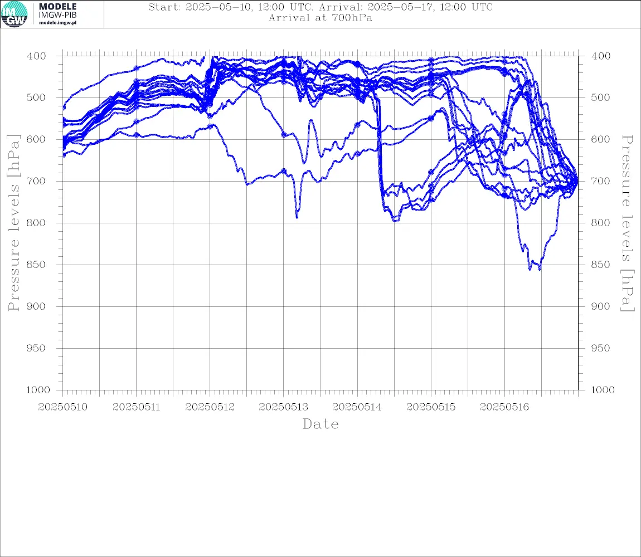Click the left 'Pressure levels [hPa]' axis title
This screenshot has height=557, width=641.
coord(13,223)
